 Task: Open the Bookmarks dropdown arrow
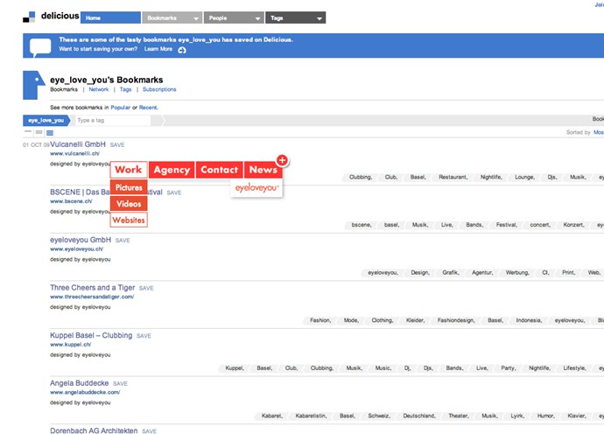click(196, 18)
